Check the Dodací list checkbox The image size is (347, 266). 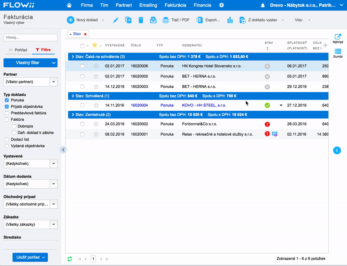pos(7,140)
